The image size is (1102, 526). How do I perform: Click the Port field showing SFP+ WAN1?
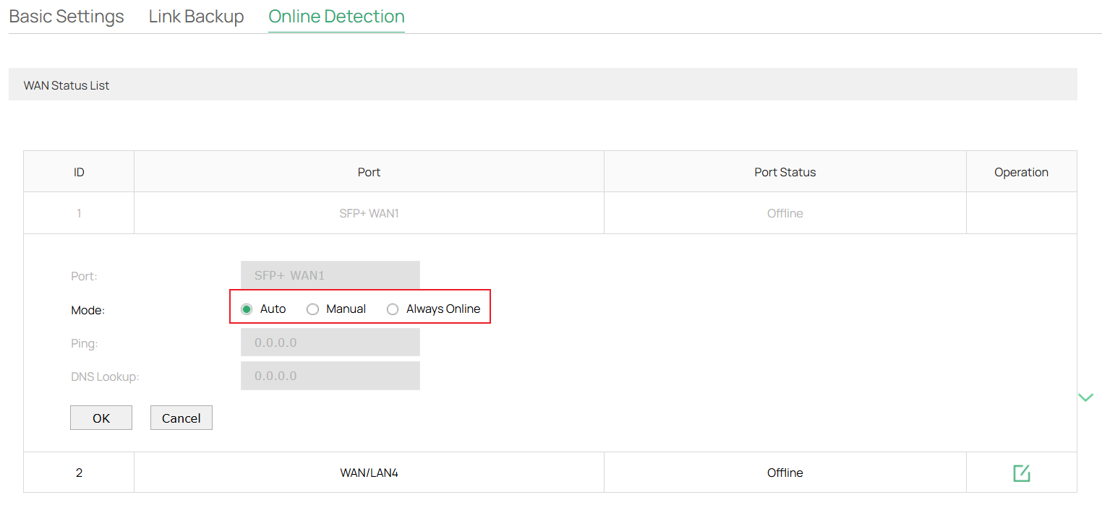330,275
